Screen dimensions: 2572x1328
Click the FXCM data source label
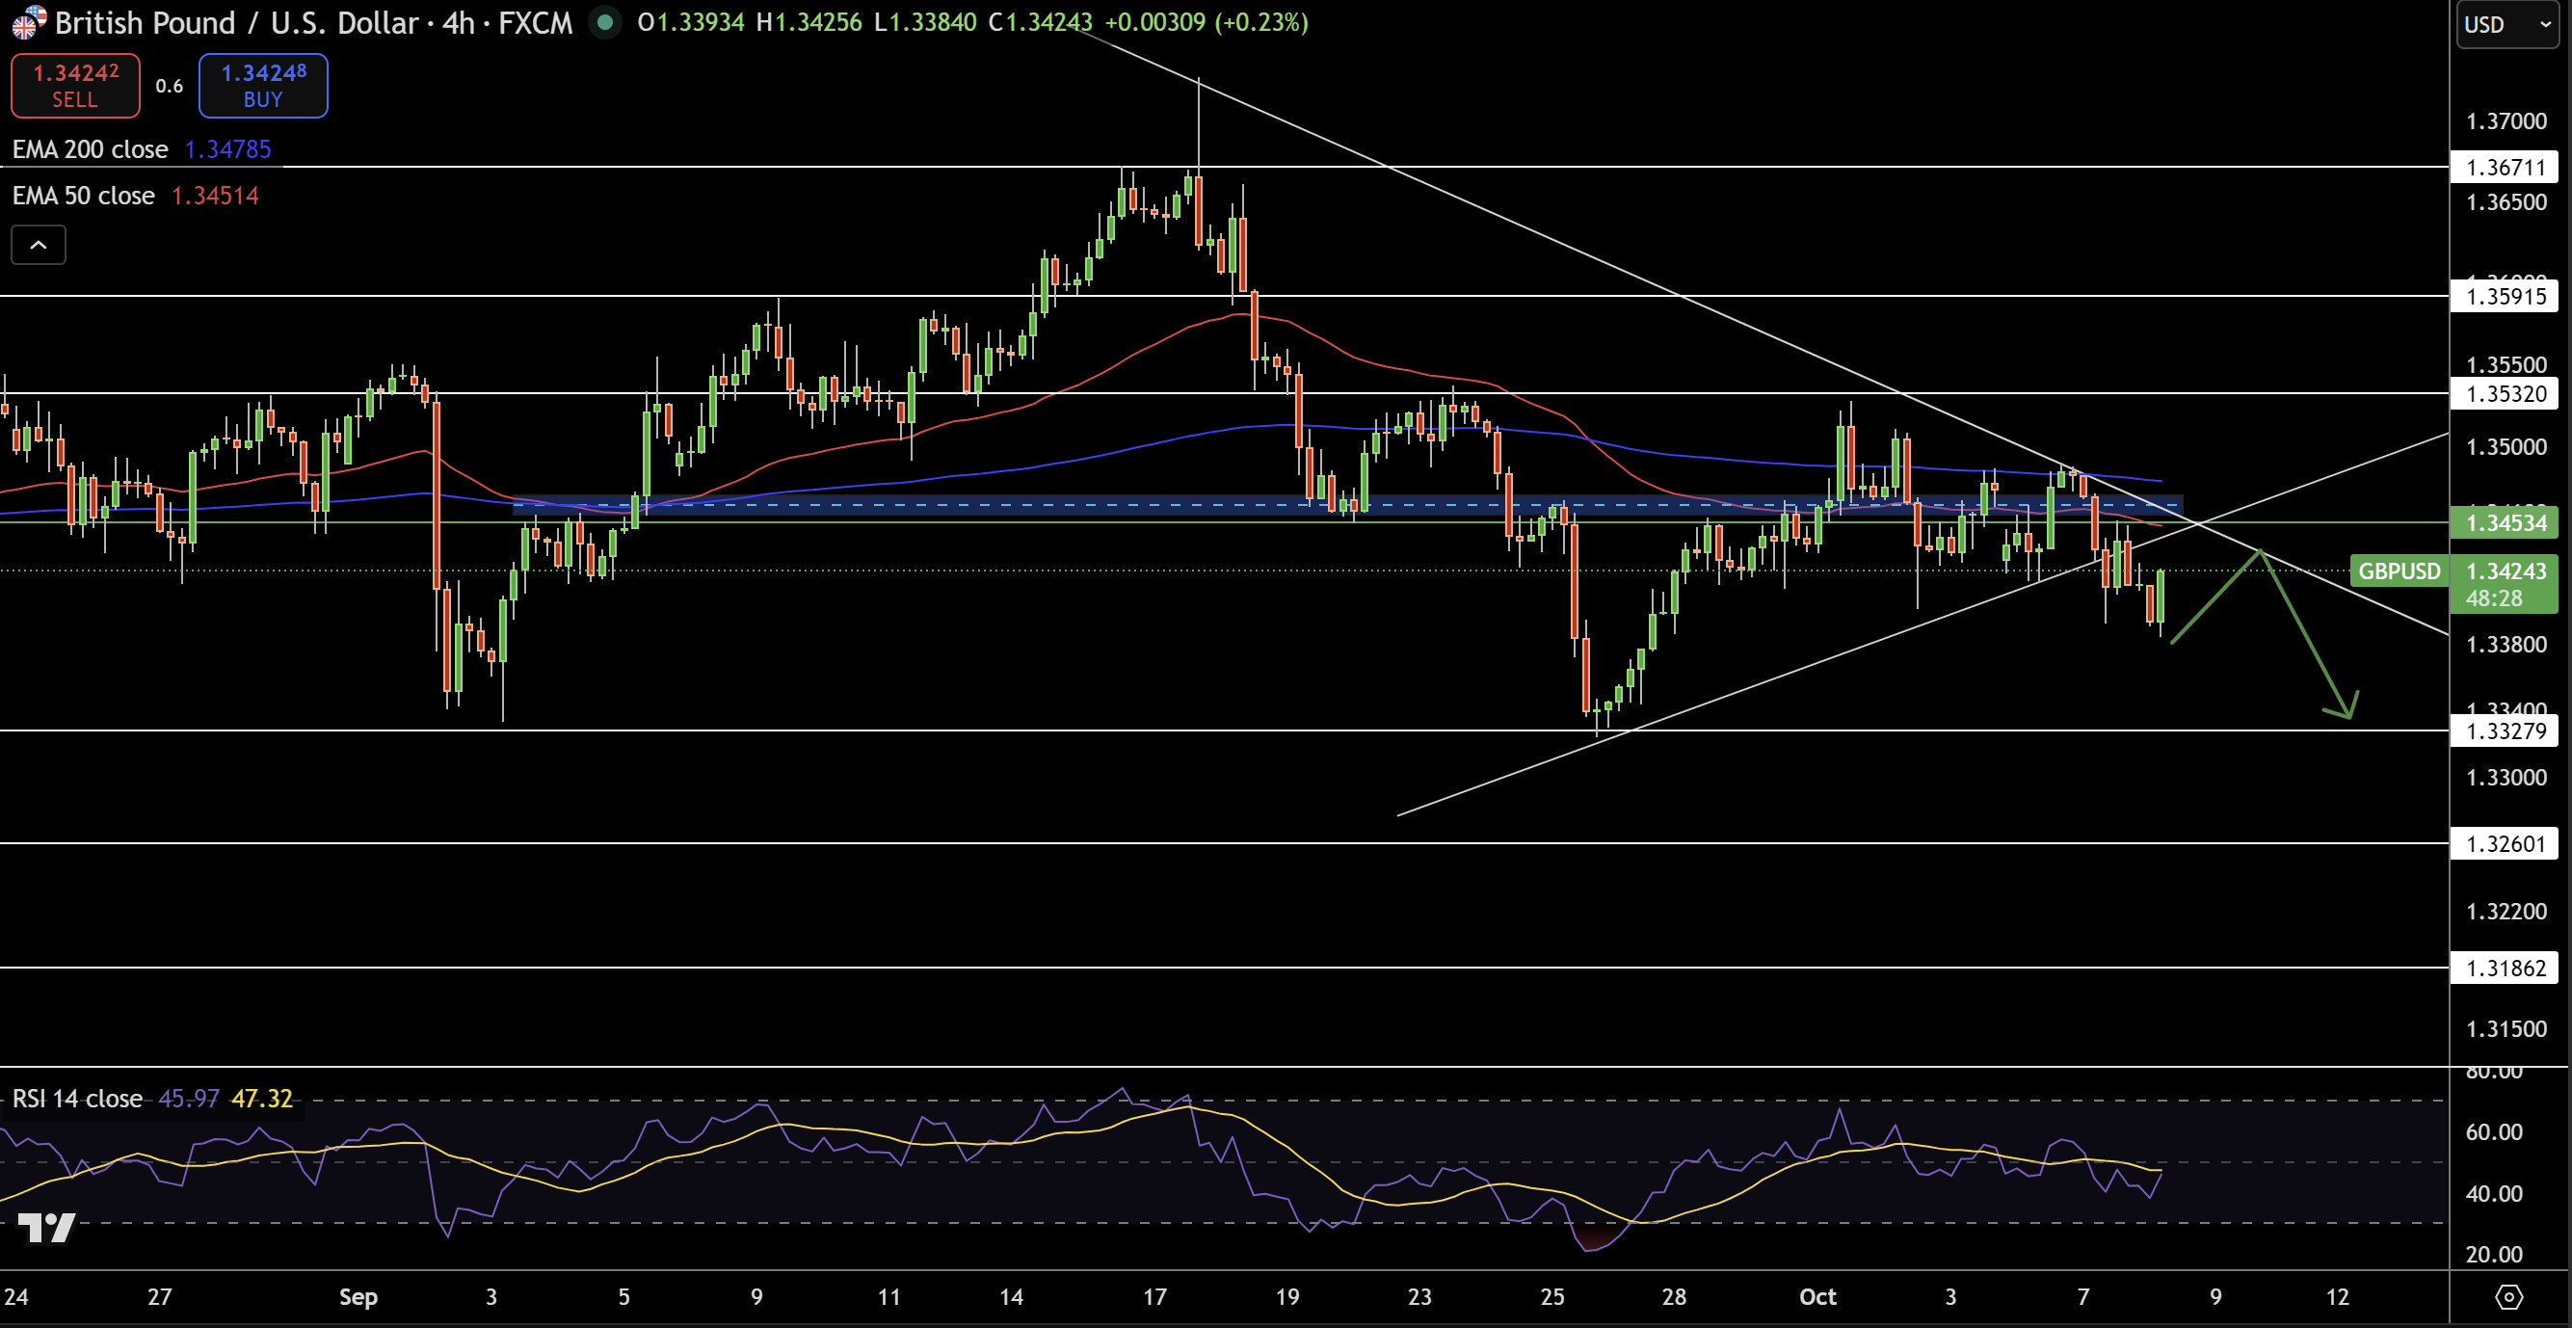click(x=535, y=22)
